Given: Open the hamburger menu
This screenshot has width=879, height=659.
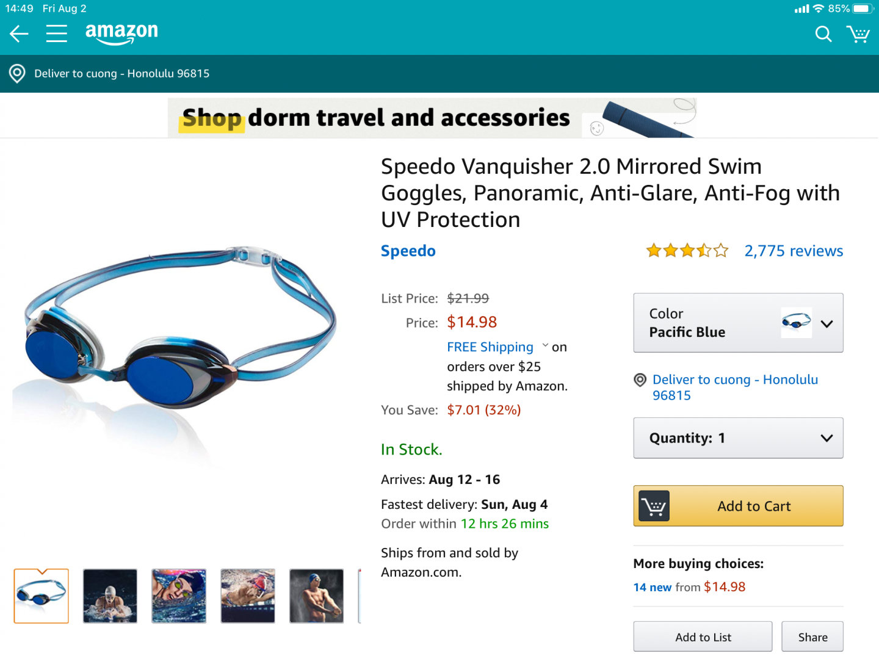Looking at the screenshot, I should [x=57, y=34].
